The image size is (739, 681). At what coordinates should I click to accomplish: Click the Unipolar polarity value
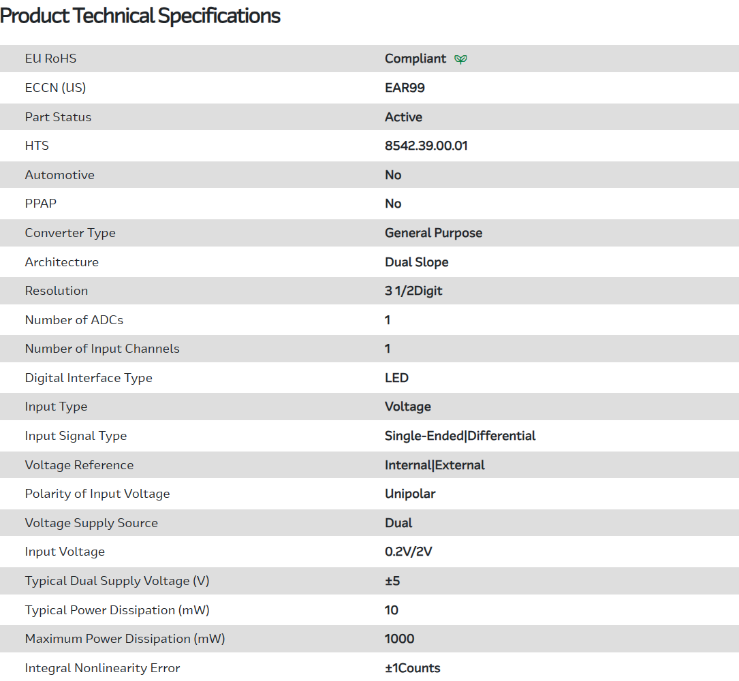click(x=410, y=494)
